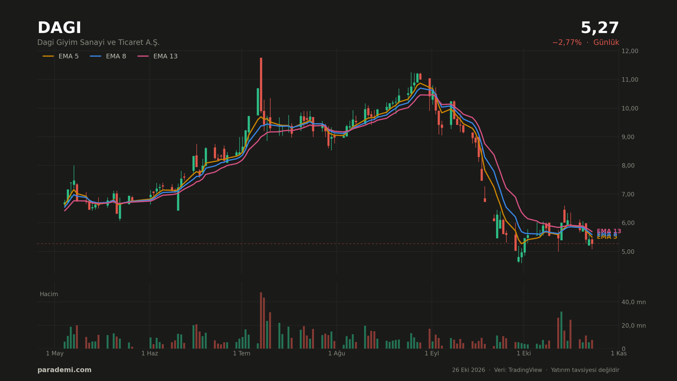Click the "Yatırım tavsiyesi değildir" disclaimer
677x381 pixels.
click(x=585, y=370)
